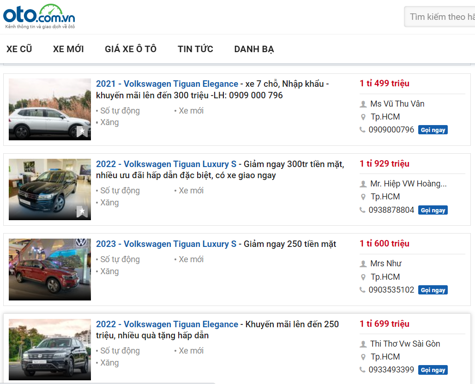Go to GIÁ XE Ô TÔ section
This screenshot has height=384, width=475.
point(131,49)
